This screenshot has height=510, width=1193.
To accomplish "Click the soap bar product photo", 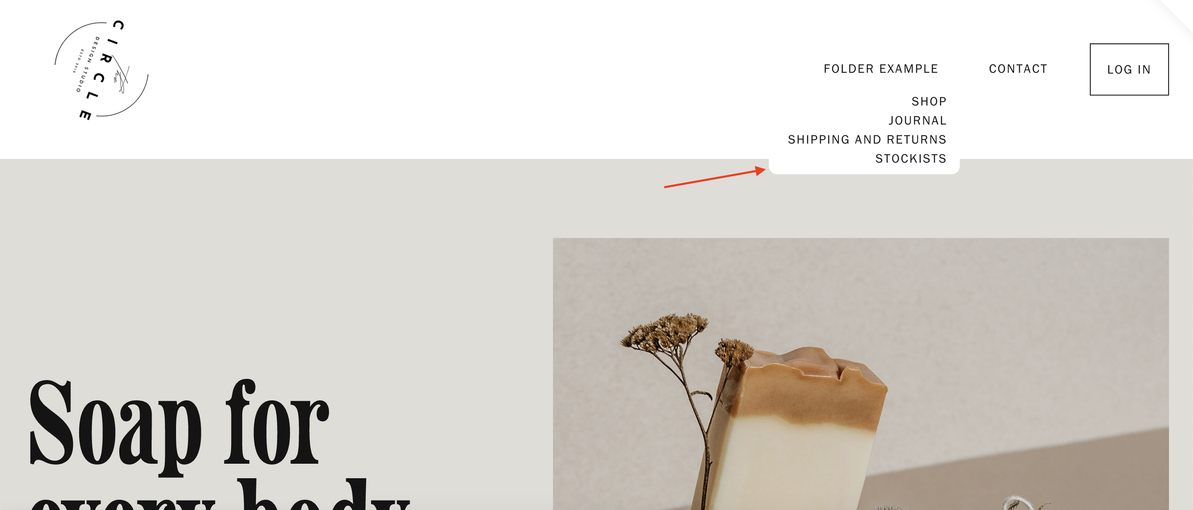I will [x=861, y=374].
